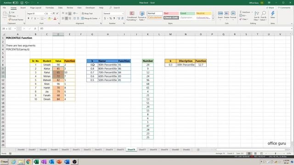This screenshot has height=165, width=294.
Task: Open PowerPoint from the taskbar
Action: click(x=59, y=162)
